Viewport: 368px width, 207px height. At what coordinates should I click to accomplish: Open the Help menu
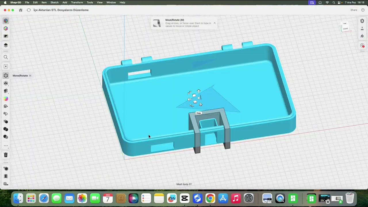(x=122, y=3)
